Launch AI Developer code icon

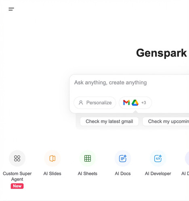158,158
